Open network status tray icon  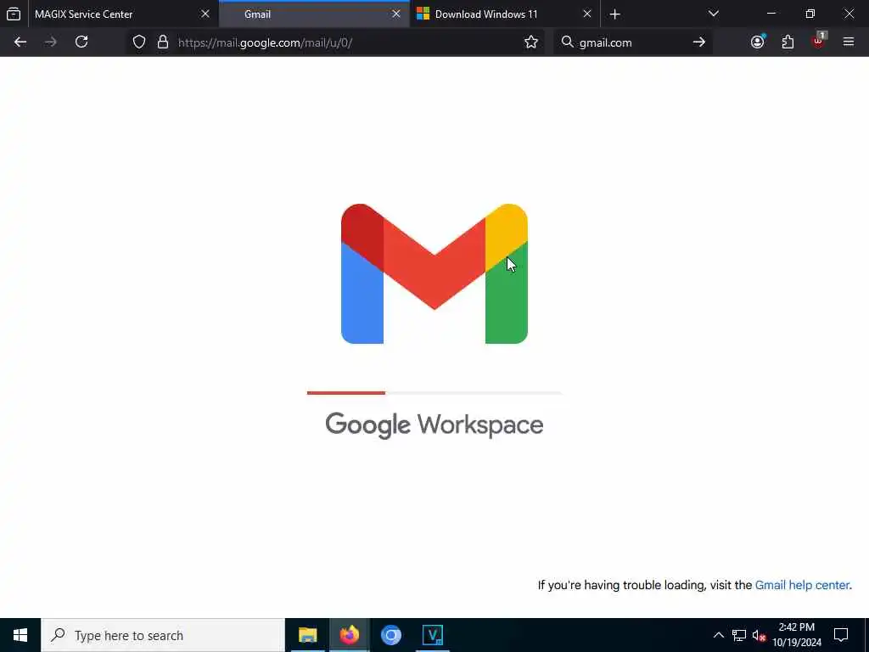coord(739,635)
